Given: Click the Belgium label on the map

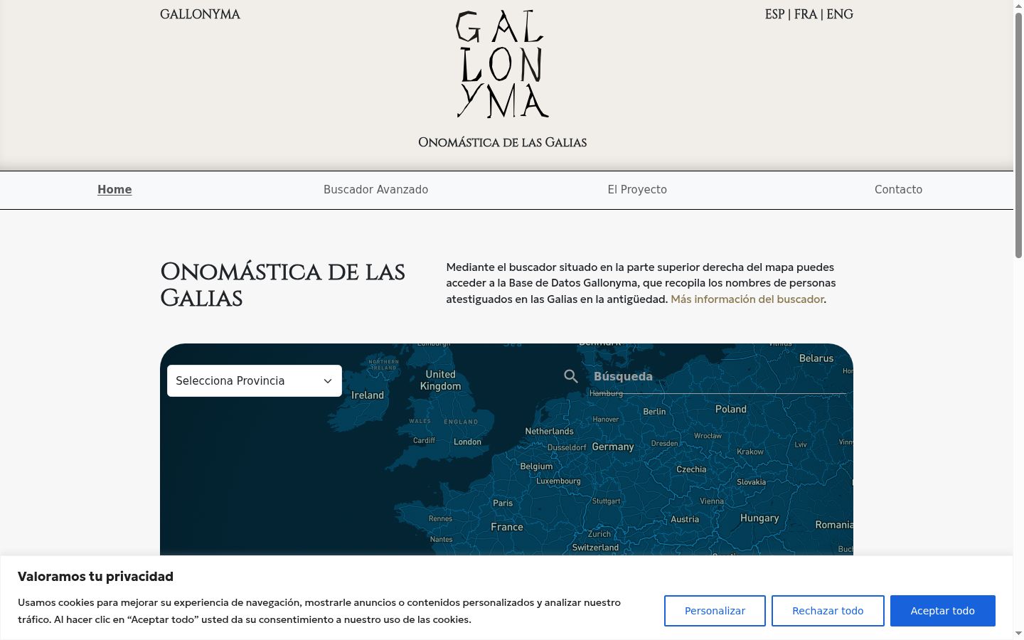Looking at the screenshot, I should click(536, 466).
